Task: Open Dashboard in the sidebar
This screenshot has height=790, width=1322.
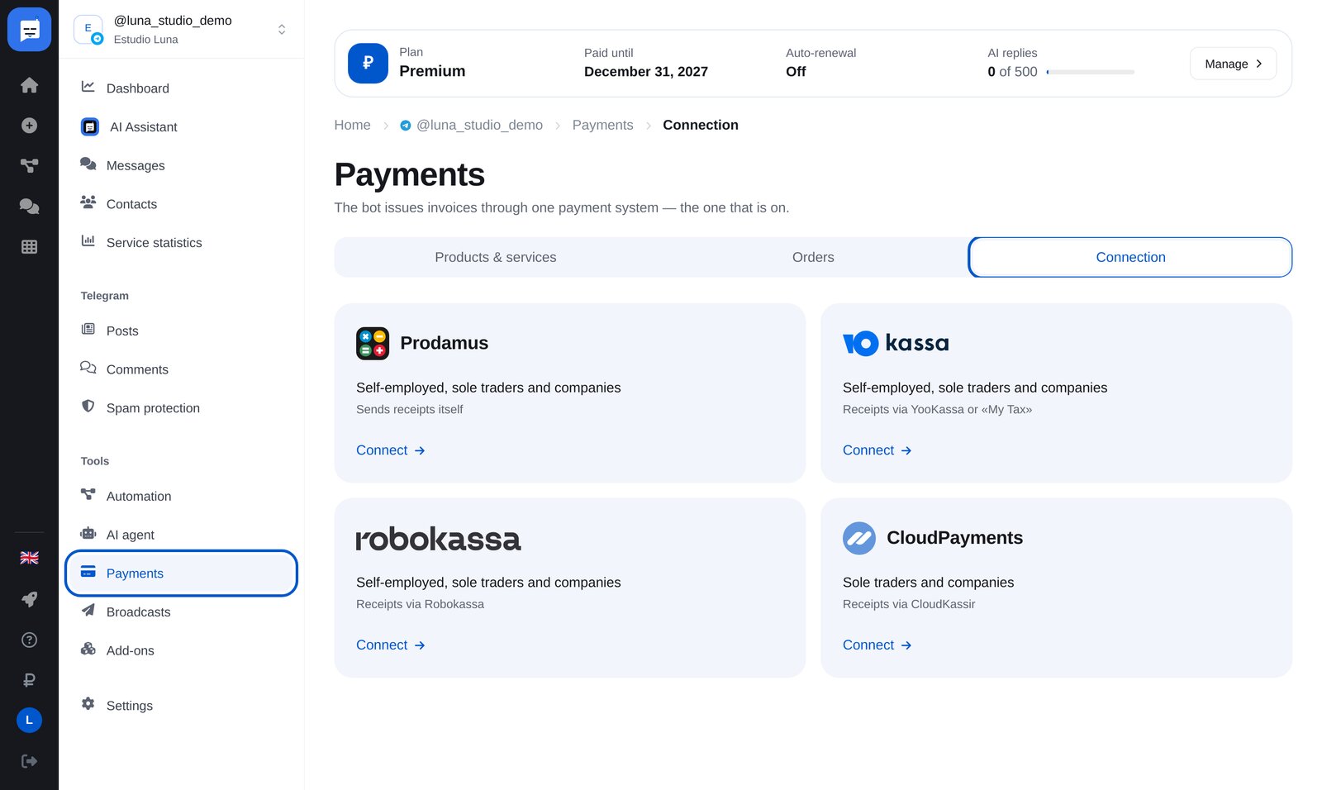Action: point(181,88)
